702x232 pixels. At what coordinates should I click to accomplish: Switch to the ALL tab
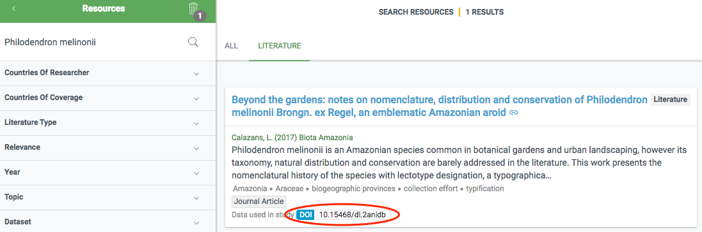[231, 46]
